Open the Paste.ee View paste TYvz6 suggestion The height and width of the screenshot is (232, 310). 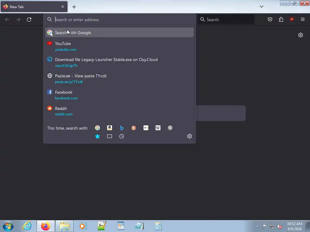coord(120,79)
